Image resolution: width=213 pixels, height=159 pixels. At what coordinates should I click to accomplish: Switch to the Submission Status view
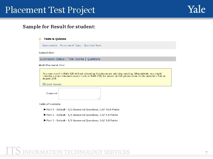pyautogui.click(x=52, y=59)
